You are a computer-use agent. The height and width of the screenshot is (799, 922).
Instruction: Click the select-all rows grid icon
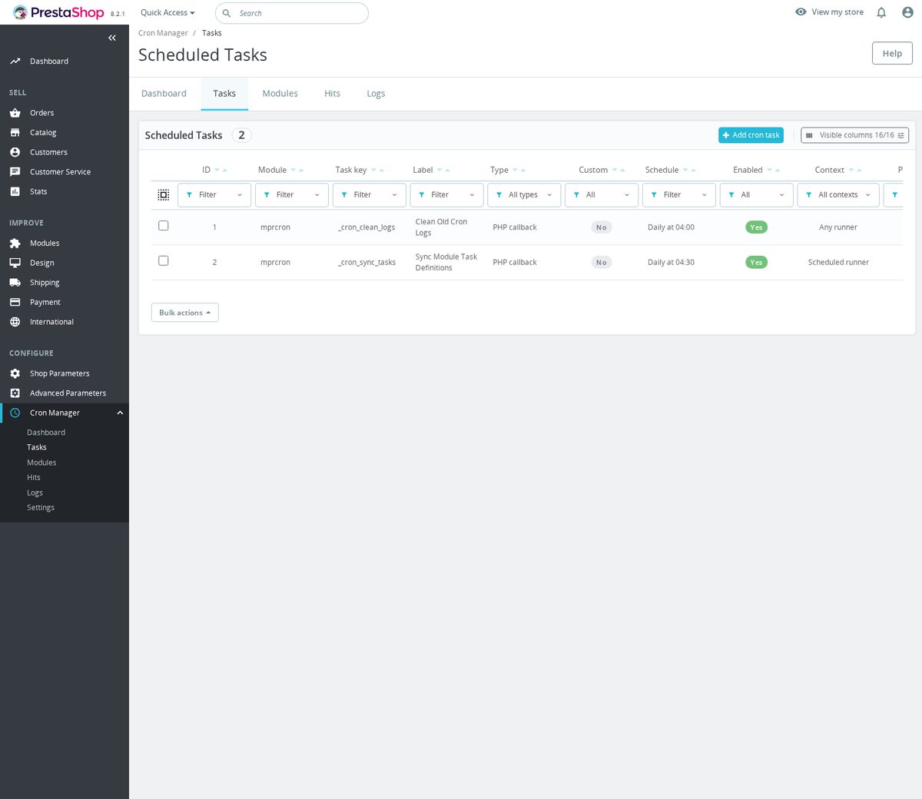[x=164, y=195]
